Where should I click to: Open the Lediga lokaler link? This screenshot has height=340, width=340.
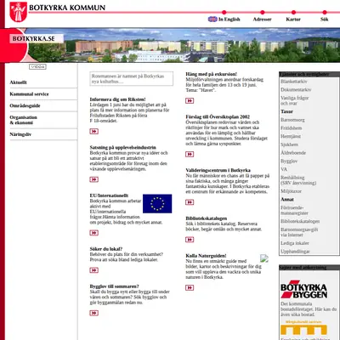295,243
